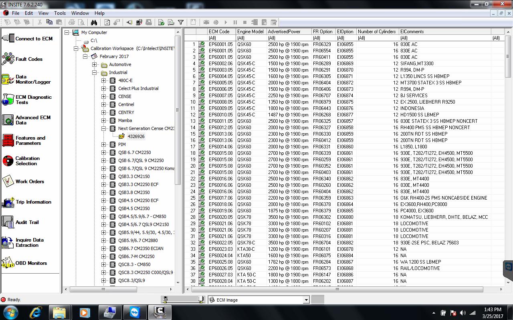The height and width of the screenshot is (320, 513).
Task: Open Audit Trail
Action: click(x=21, y=222)
